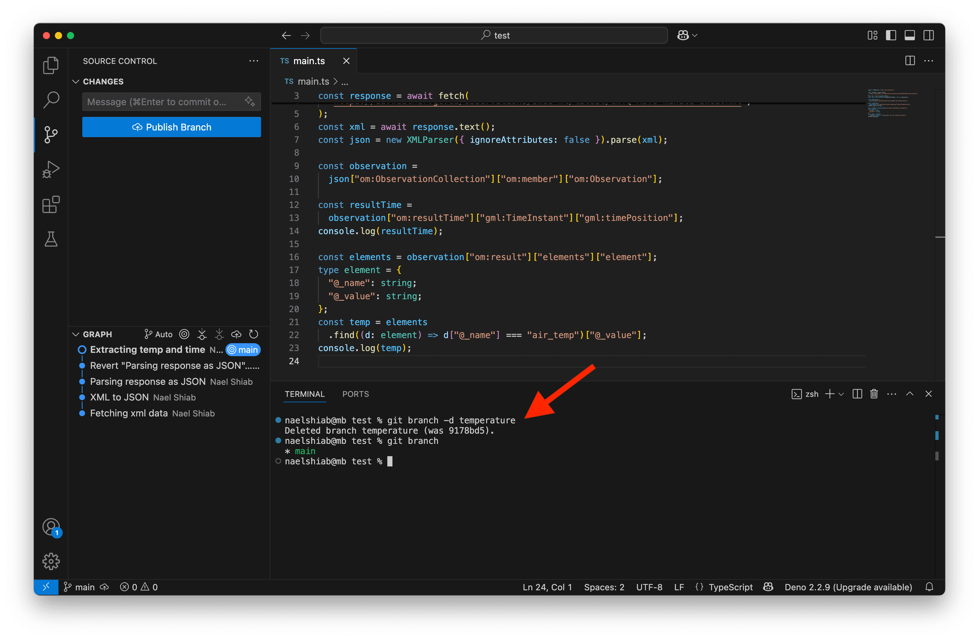Maximize the panel with chevron up
This screenshot has width=979, height=640.
click(x=910, y=394)
